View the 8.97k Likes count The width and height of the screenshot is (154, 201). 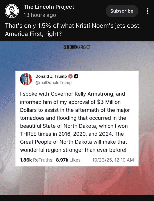tap(69, 160)
